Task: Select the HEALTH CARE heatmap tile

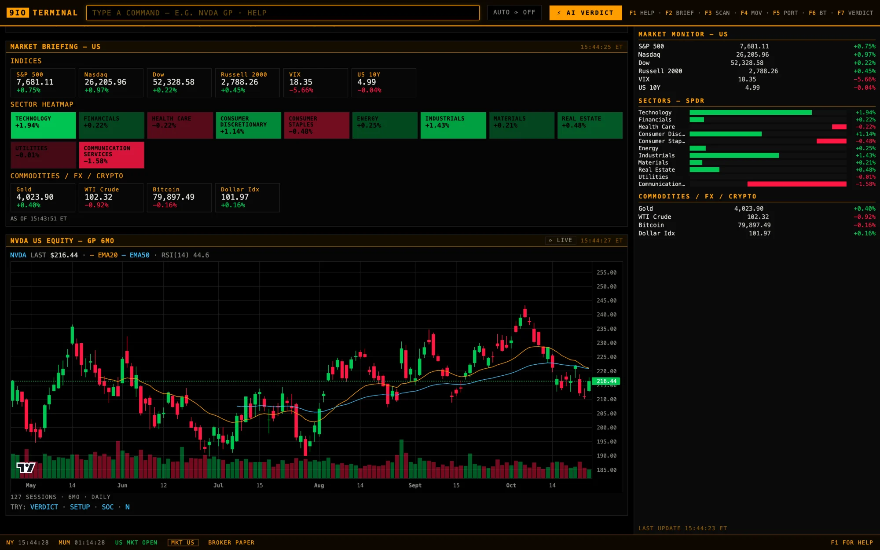Action: tap(180, 125)
